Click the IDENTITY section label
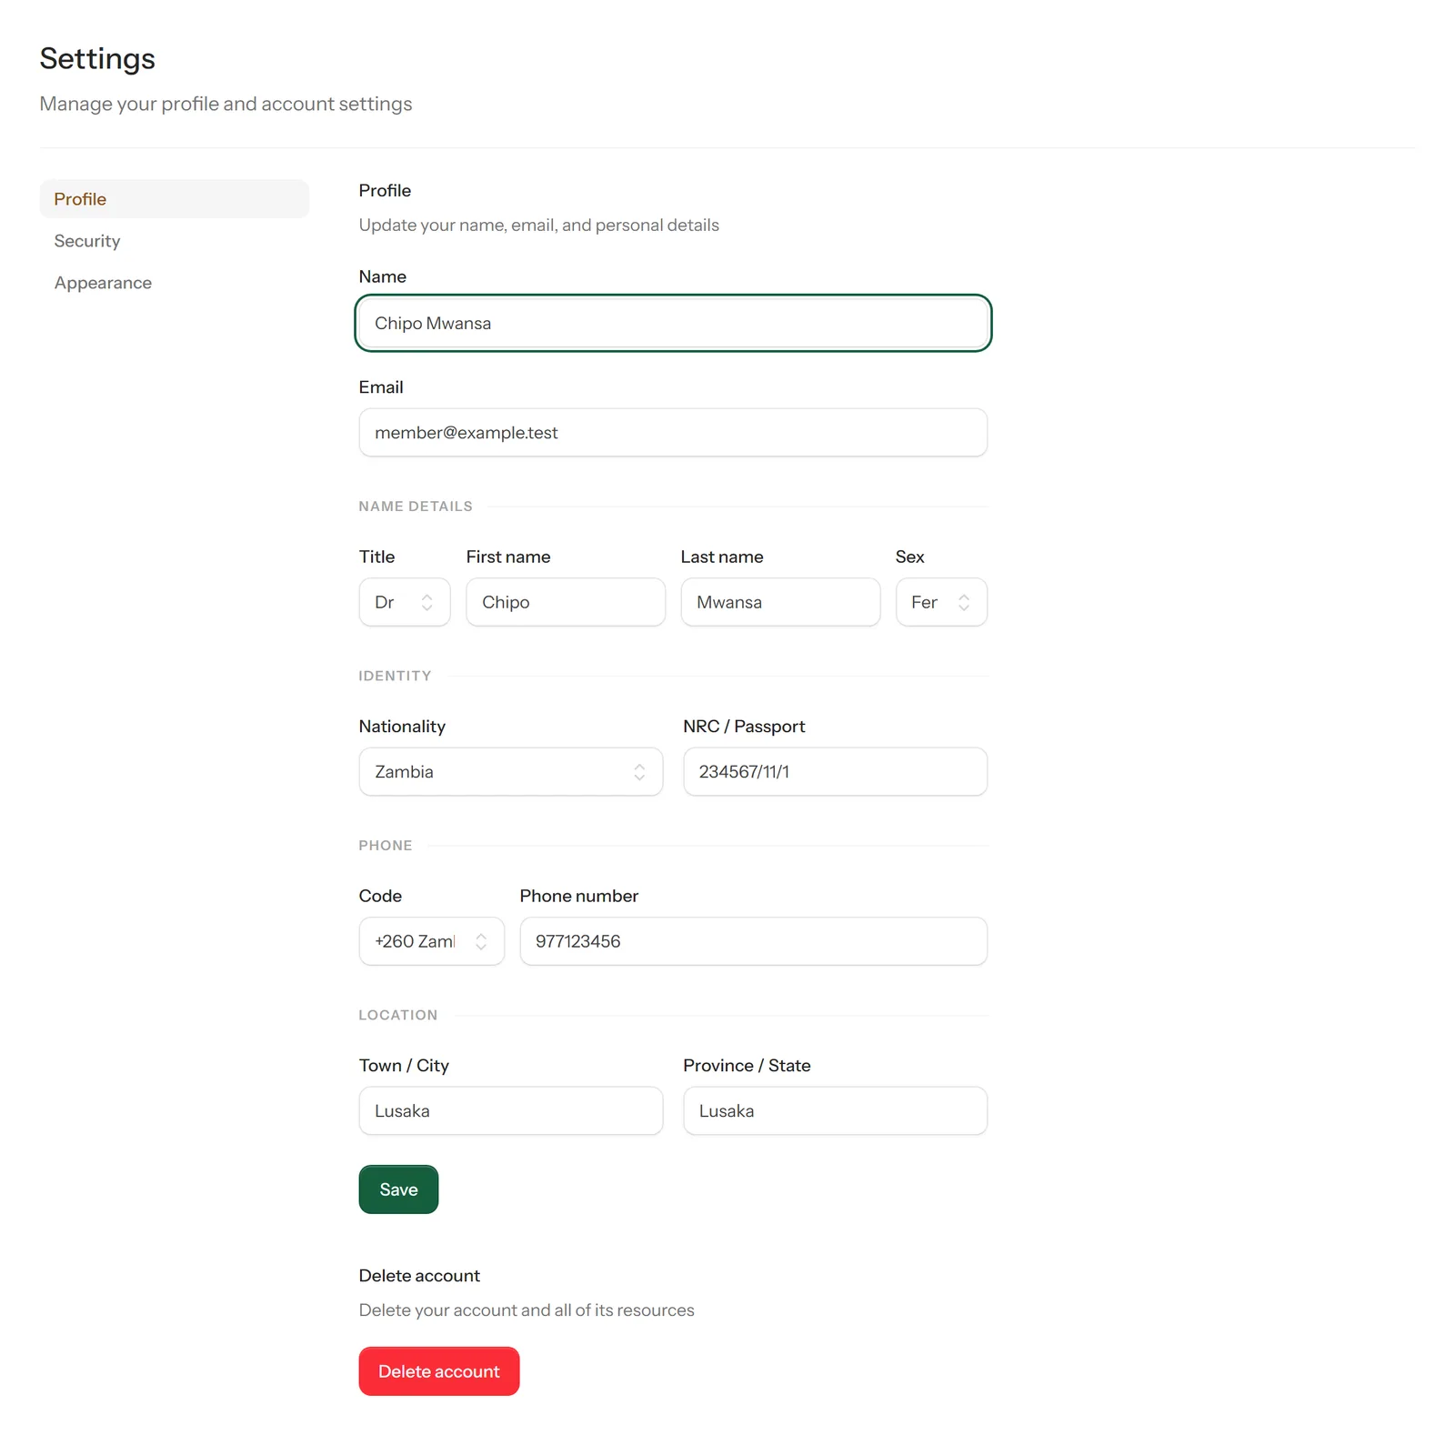Screen dimensions: 1455x1435 pos(395,676)
